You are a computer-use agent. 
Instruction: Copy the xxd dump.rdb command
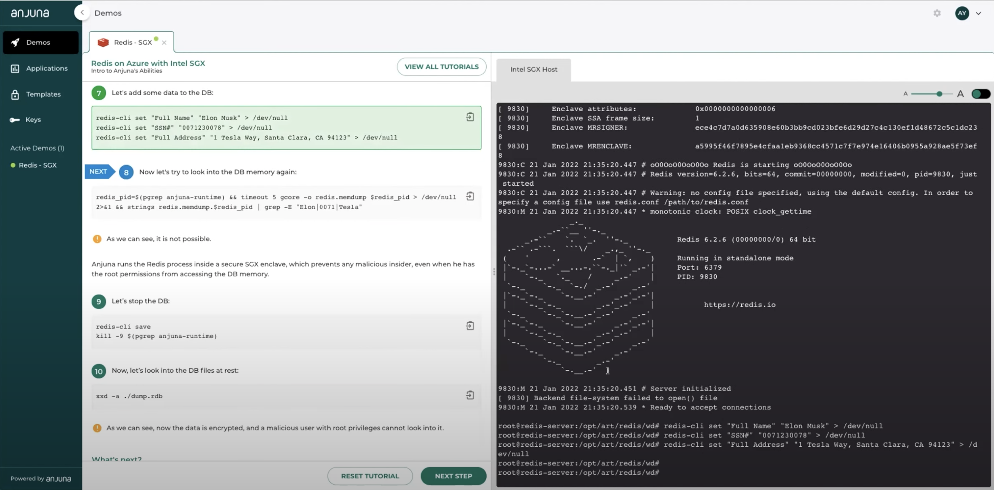(470, 395)
